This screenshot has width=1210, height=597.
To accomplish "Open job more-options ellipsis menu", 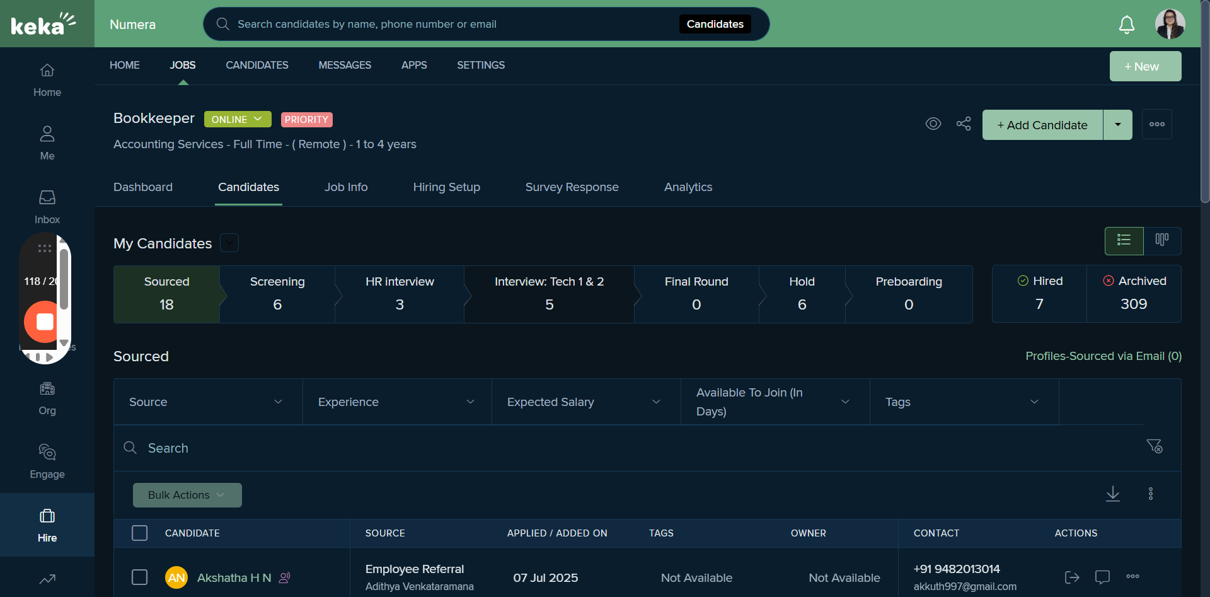I will (x=1157, y=124).
